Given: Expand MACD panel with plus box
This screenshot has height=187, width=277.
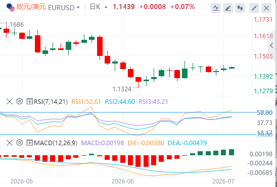Looking at the screenshot, I should point(29,143).
